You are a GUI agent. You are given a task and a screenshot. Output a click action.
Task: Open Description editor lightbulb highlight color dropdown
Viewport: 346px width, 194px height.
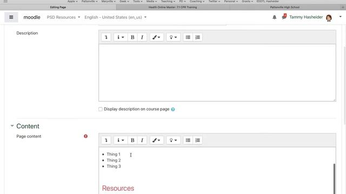173,37
